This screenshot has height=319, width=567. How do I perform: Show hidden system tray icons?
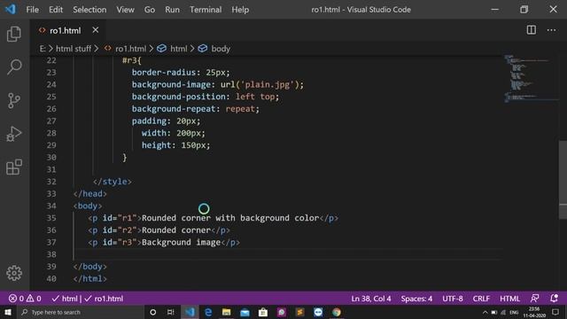485,312
